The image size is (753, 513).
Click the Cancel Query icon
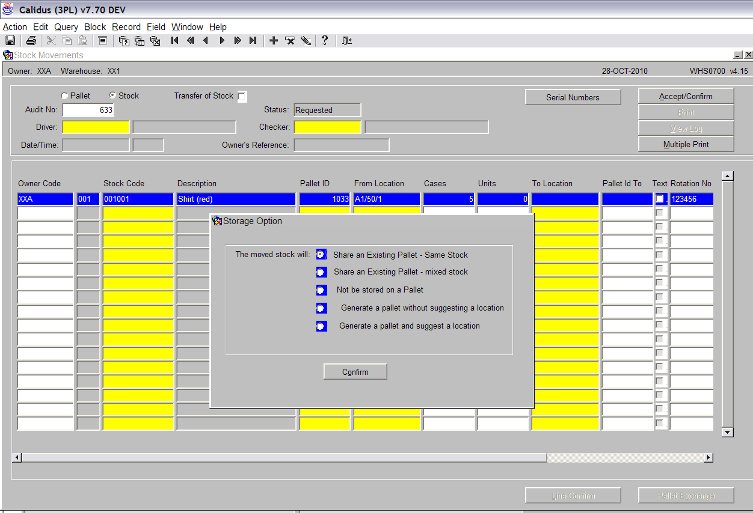click(155, 41)
